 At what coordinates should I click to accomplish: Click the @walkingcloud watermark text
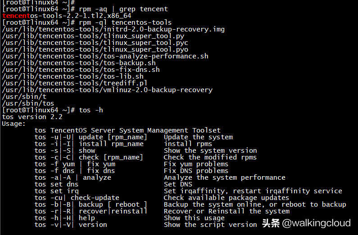(317, 223)
